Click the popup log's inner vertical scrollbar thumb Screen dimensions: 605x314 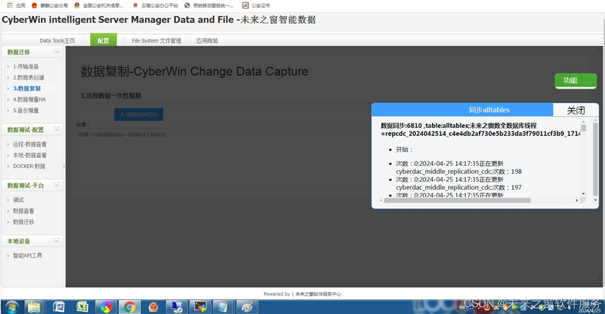click(583, 128)
